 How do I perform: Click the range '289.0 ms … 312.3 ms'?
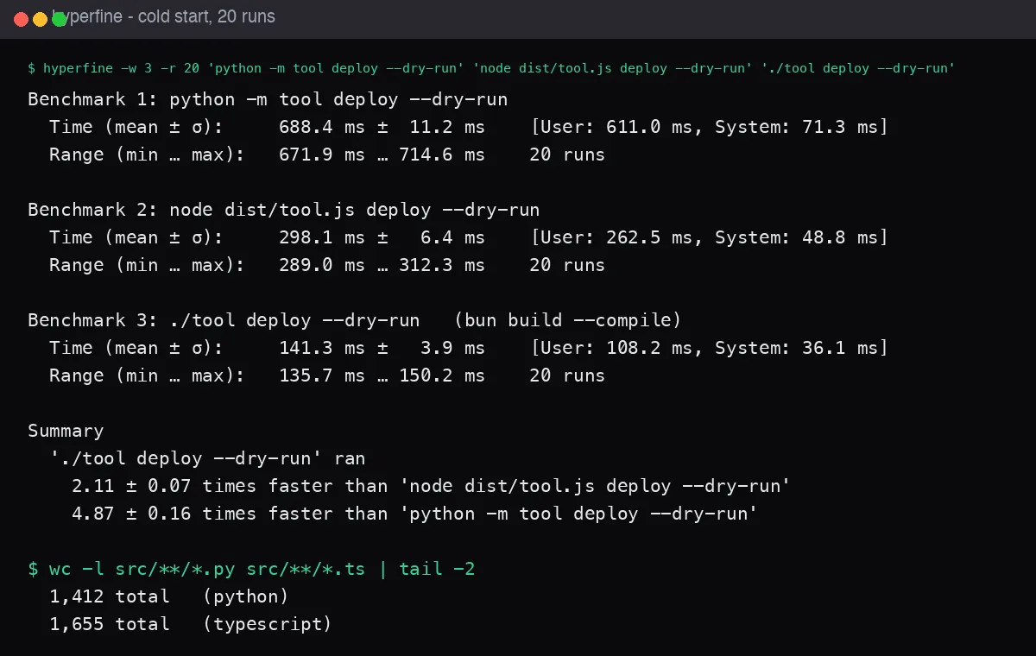[382, 265]
